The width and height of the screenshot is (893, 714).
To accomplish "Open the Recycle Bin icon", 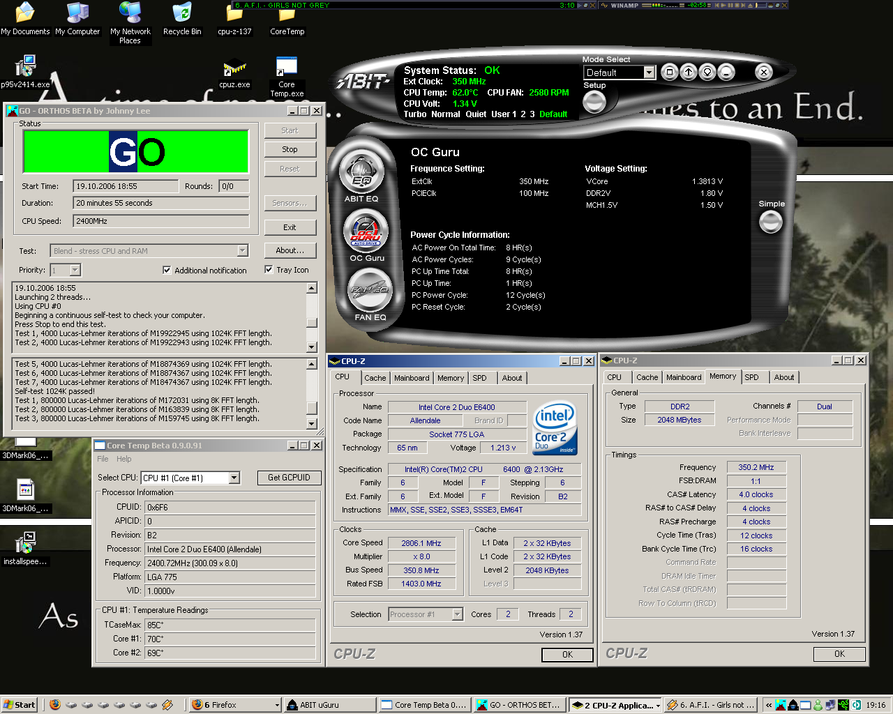I will (182, 19).
